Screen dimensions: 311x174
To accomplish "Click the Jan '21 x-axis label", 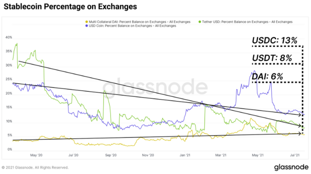I will click(185, 155).
